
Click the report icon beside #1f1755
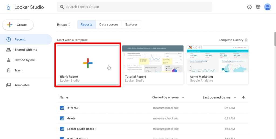point(62,108)
